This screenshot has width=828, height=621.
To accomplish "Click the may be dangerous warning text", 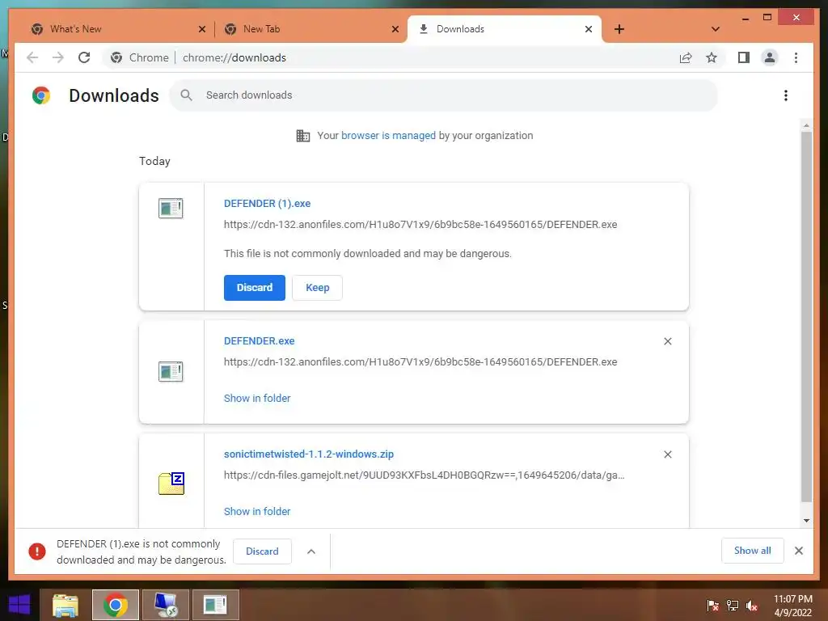I will tap(368, 253).
